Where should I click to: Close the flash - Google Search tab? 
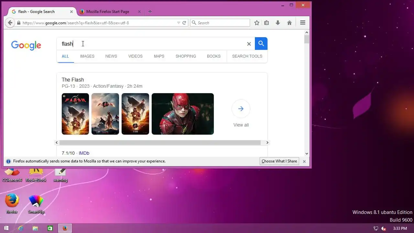point(71,12)
